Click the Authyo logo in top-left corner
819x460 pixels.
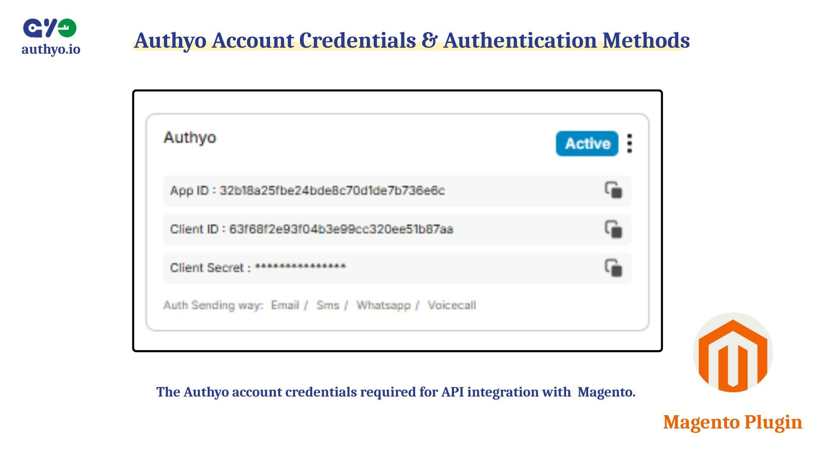click(50, 28)
